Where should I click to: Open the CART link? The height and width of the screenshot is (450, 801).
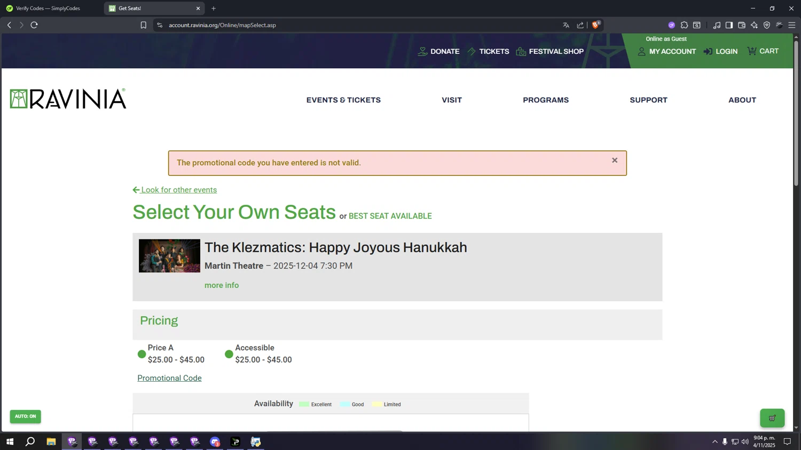[x=763, y=51]
